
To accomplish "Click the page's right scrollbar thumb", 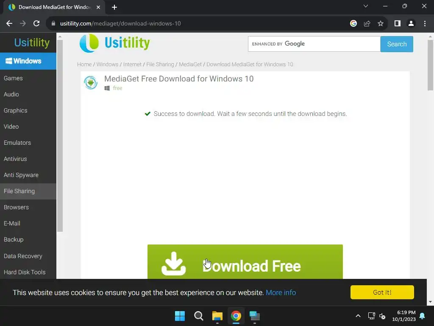I will [x=430, y=65].
